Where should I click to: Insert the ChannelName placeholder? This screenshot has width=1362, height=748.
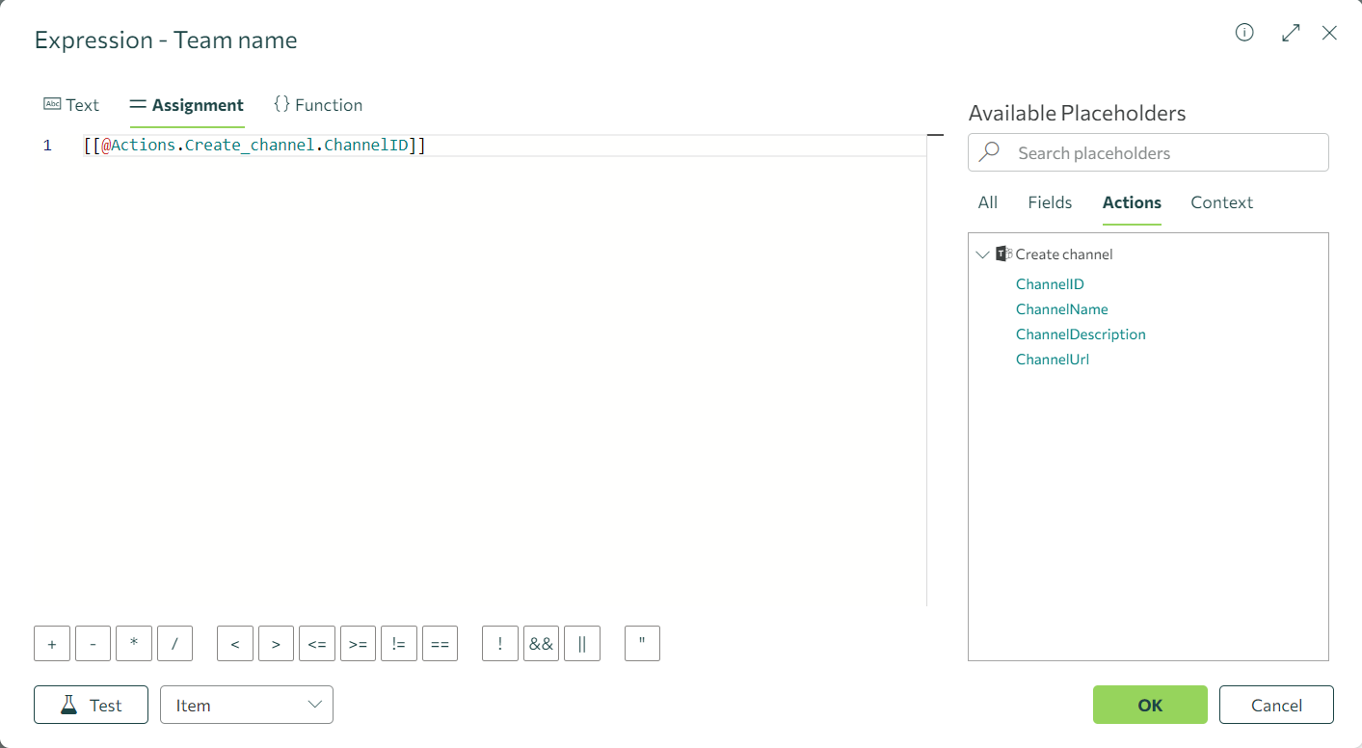click(1062, 309)
